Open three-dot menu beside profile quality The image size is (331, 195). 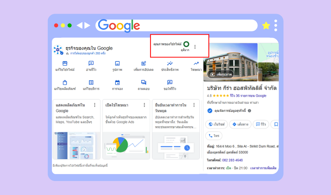pos(195,47)
